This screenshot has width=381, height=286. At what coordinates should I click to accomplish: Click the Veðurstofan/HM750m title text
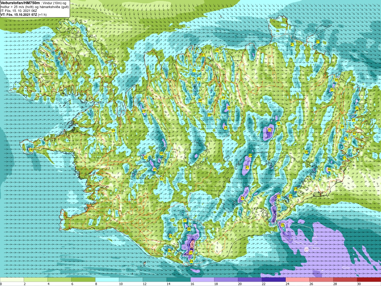coord(20,3)
